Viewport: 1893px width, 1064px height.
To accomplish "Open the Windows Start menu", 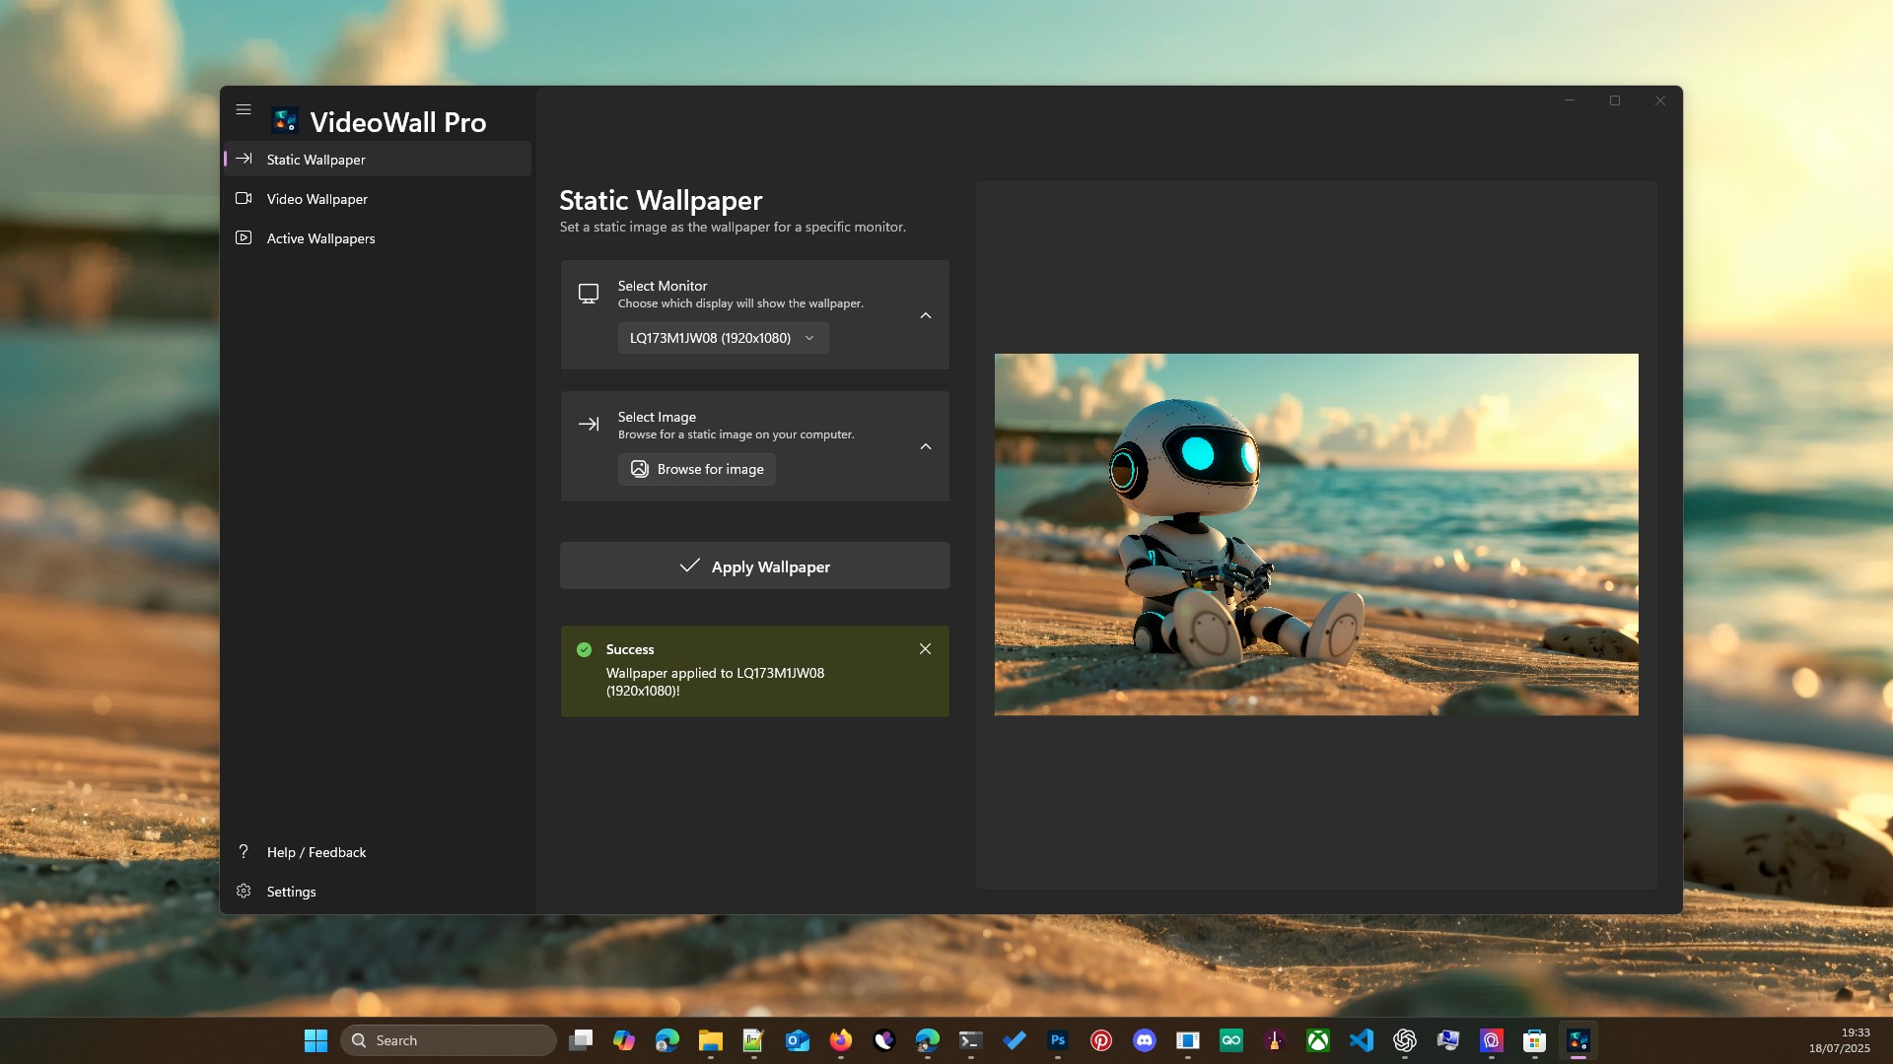I will tap(315, 1040).
